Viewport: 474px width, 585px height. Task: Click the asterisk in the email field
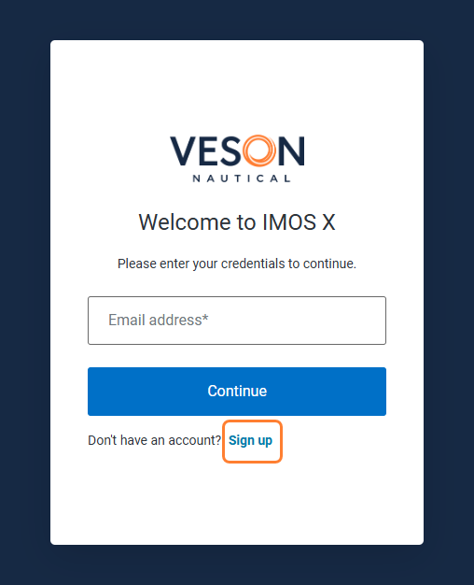point(205,318)
